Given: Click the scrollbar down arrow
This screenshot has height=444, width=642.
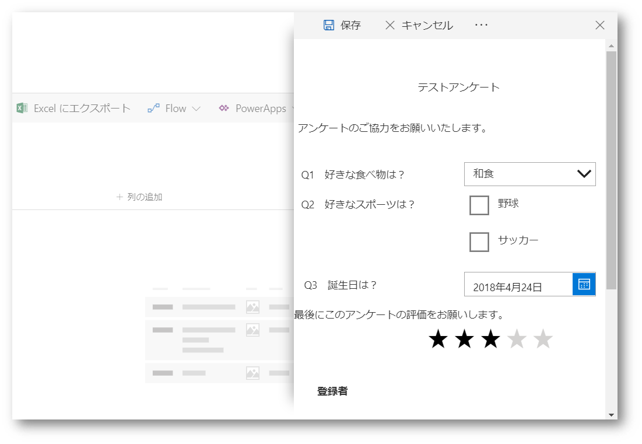Looking at the screenshot, I should click(x=611, y=414).
